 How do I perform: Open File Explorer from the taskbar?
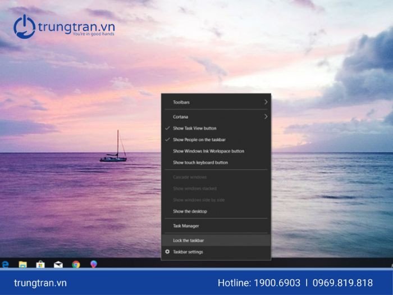[x=22, y=265]
